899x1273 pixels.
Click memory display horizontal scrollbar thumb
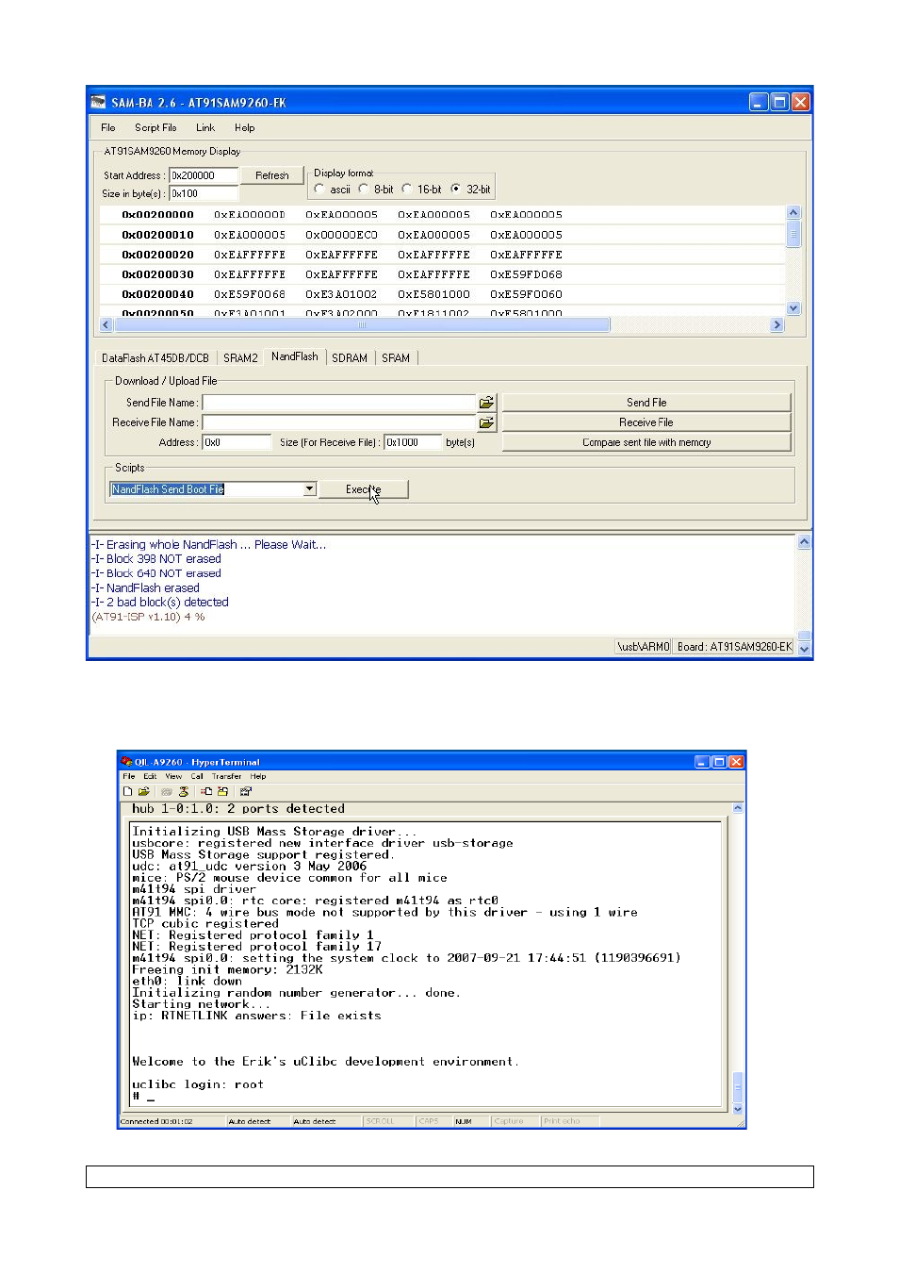coord(361,324)
